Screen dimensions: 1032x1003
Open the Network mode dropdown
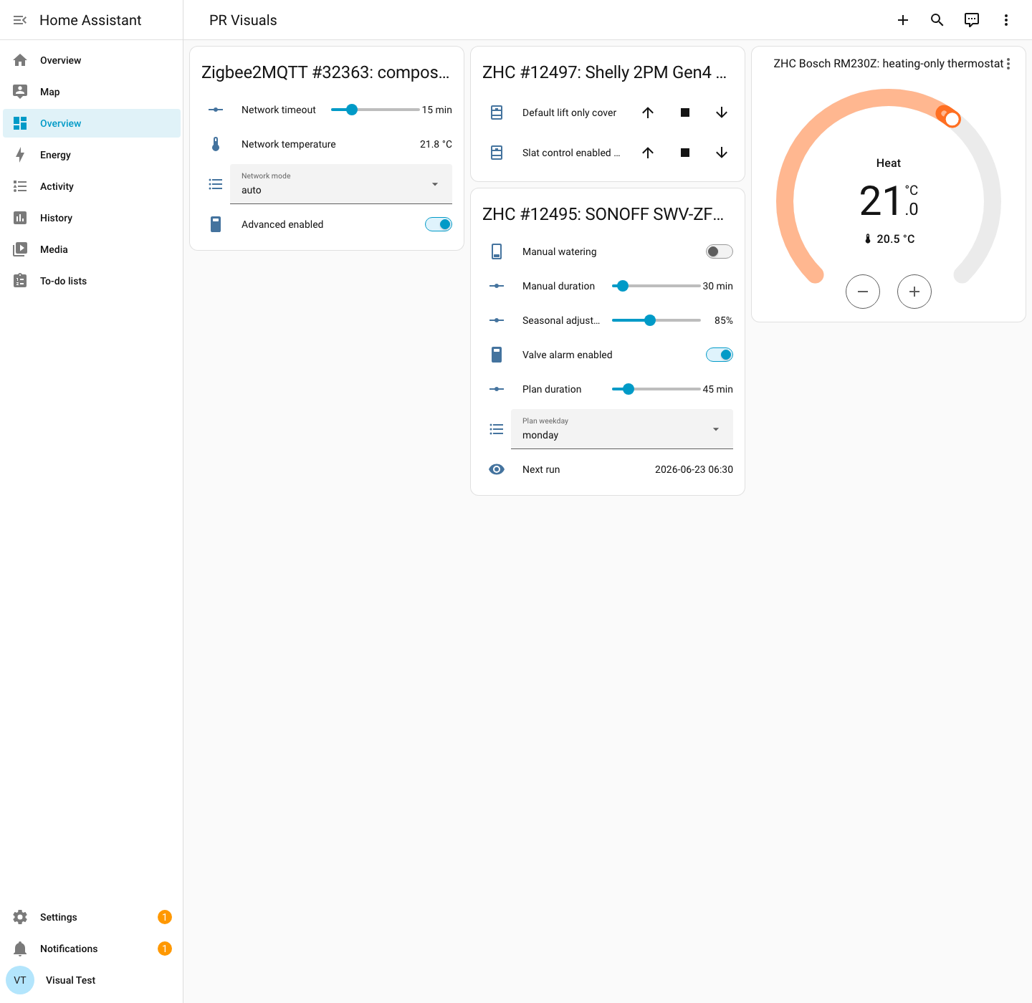pyautogui.click(x=341, y=184)
